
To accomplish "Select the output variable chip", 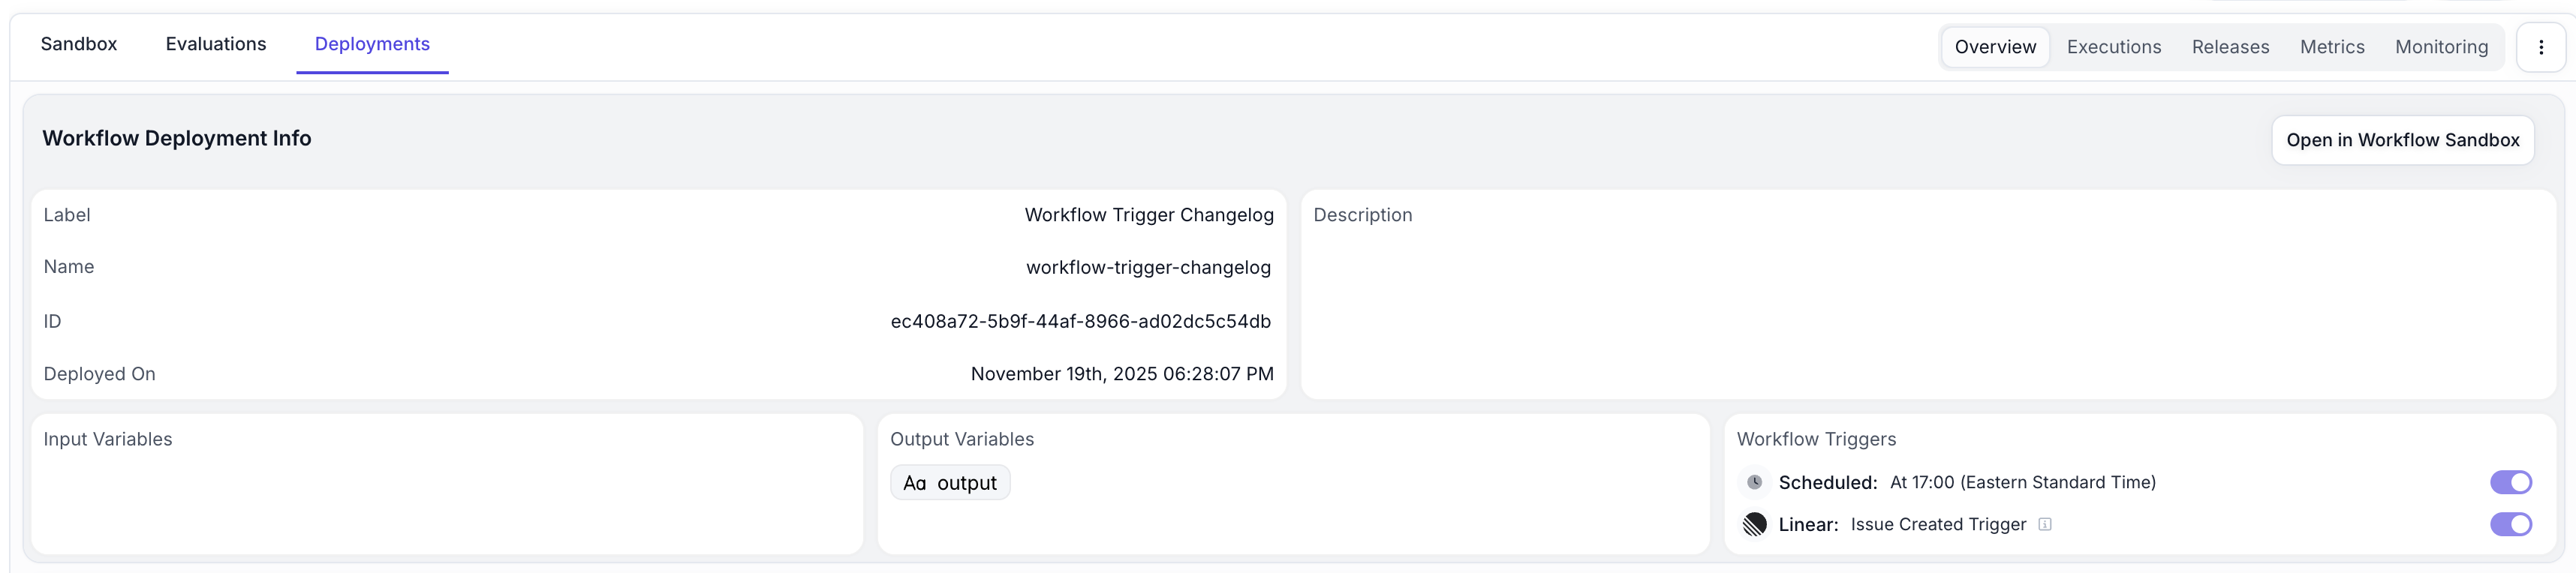I will click(950, 482).
